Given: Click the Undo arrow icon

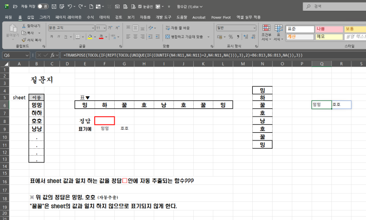Looking at the screenshot, I should (x=70, y=6).
